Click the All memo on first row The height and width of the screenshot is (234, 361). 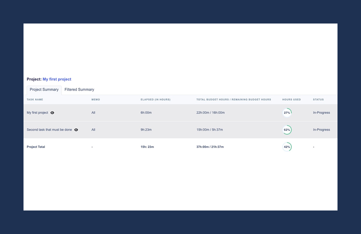pyautogui.click(x=93, y=112)
